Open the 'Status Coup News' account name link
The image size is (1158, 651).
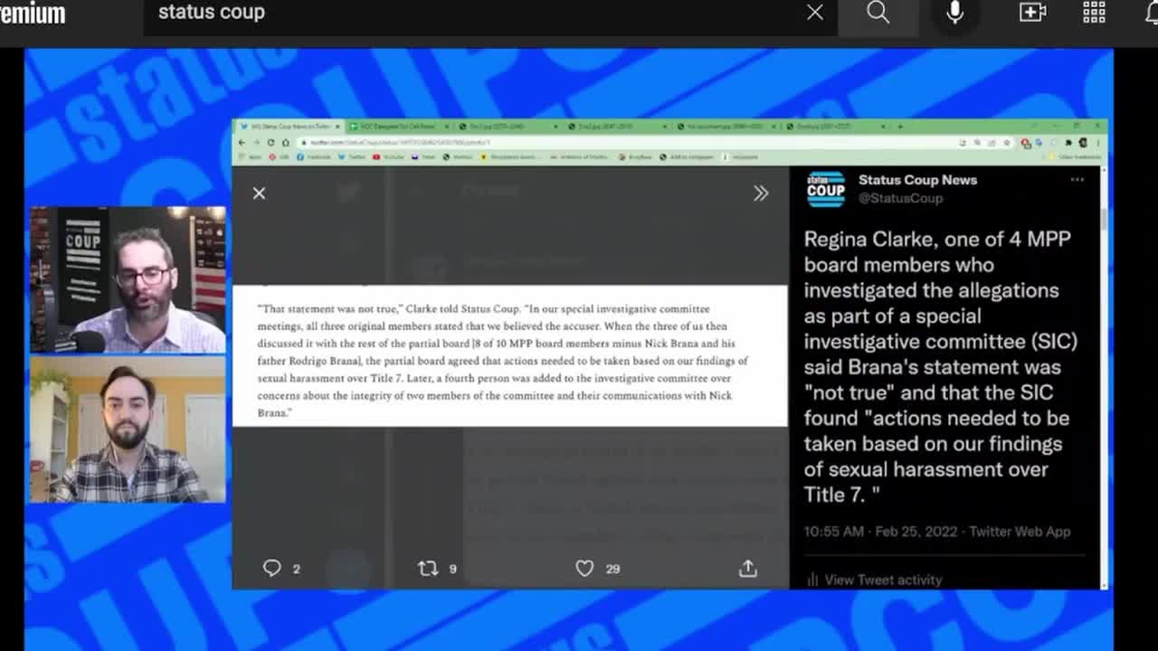click(917, 180)
